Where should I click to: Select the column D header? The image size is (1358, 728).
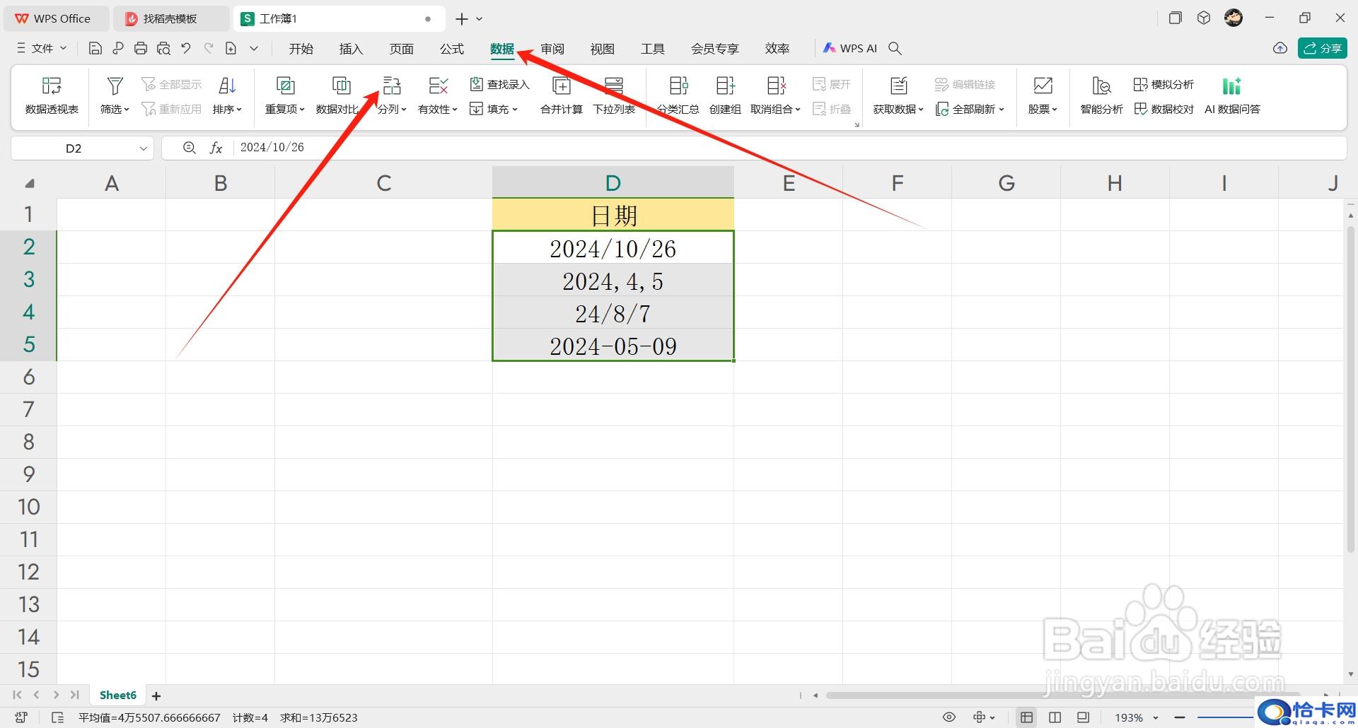(613, 183)
